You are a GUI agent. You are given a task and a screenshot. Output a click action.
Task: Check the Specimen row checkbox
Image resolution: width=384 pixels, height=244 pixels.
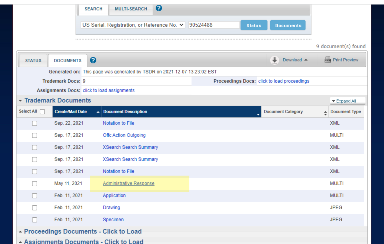[35, 220]
